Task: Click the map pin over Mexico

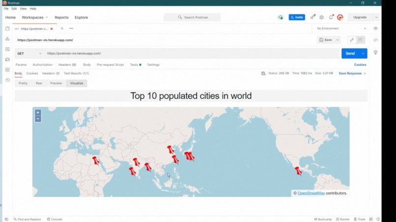Action: click(298, 171)
